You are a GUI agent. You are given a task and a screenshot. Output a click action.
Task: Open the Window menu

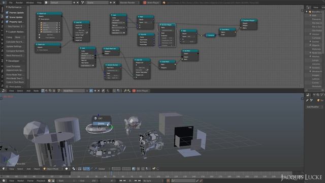coord(30,3)
